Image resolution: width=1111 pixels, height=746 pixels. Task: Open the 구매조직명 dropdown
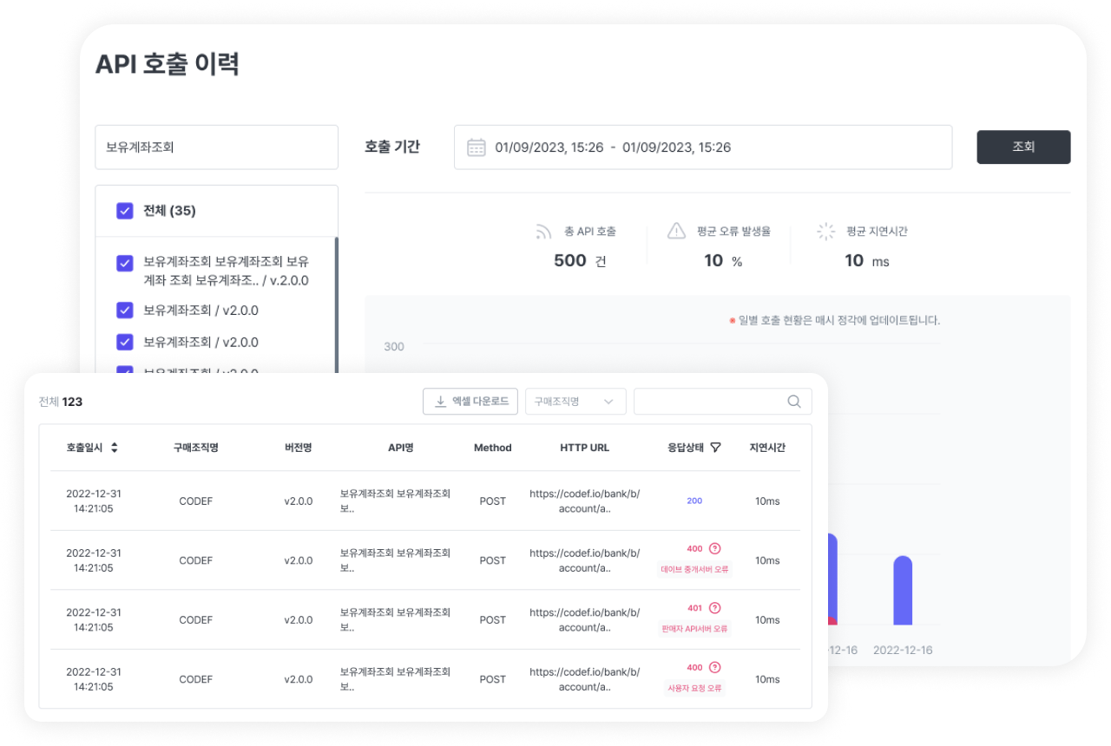575,402
